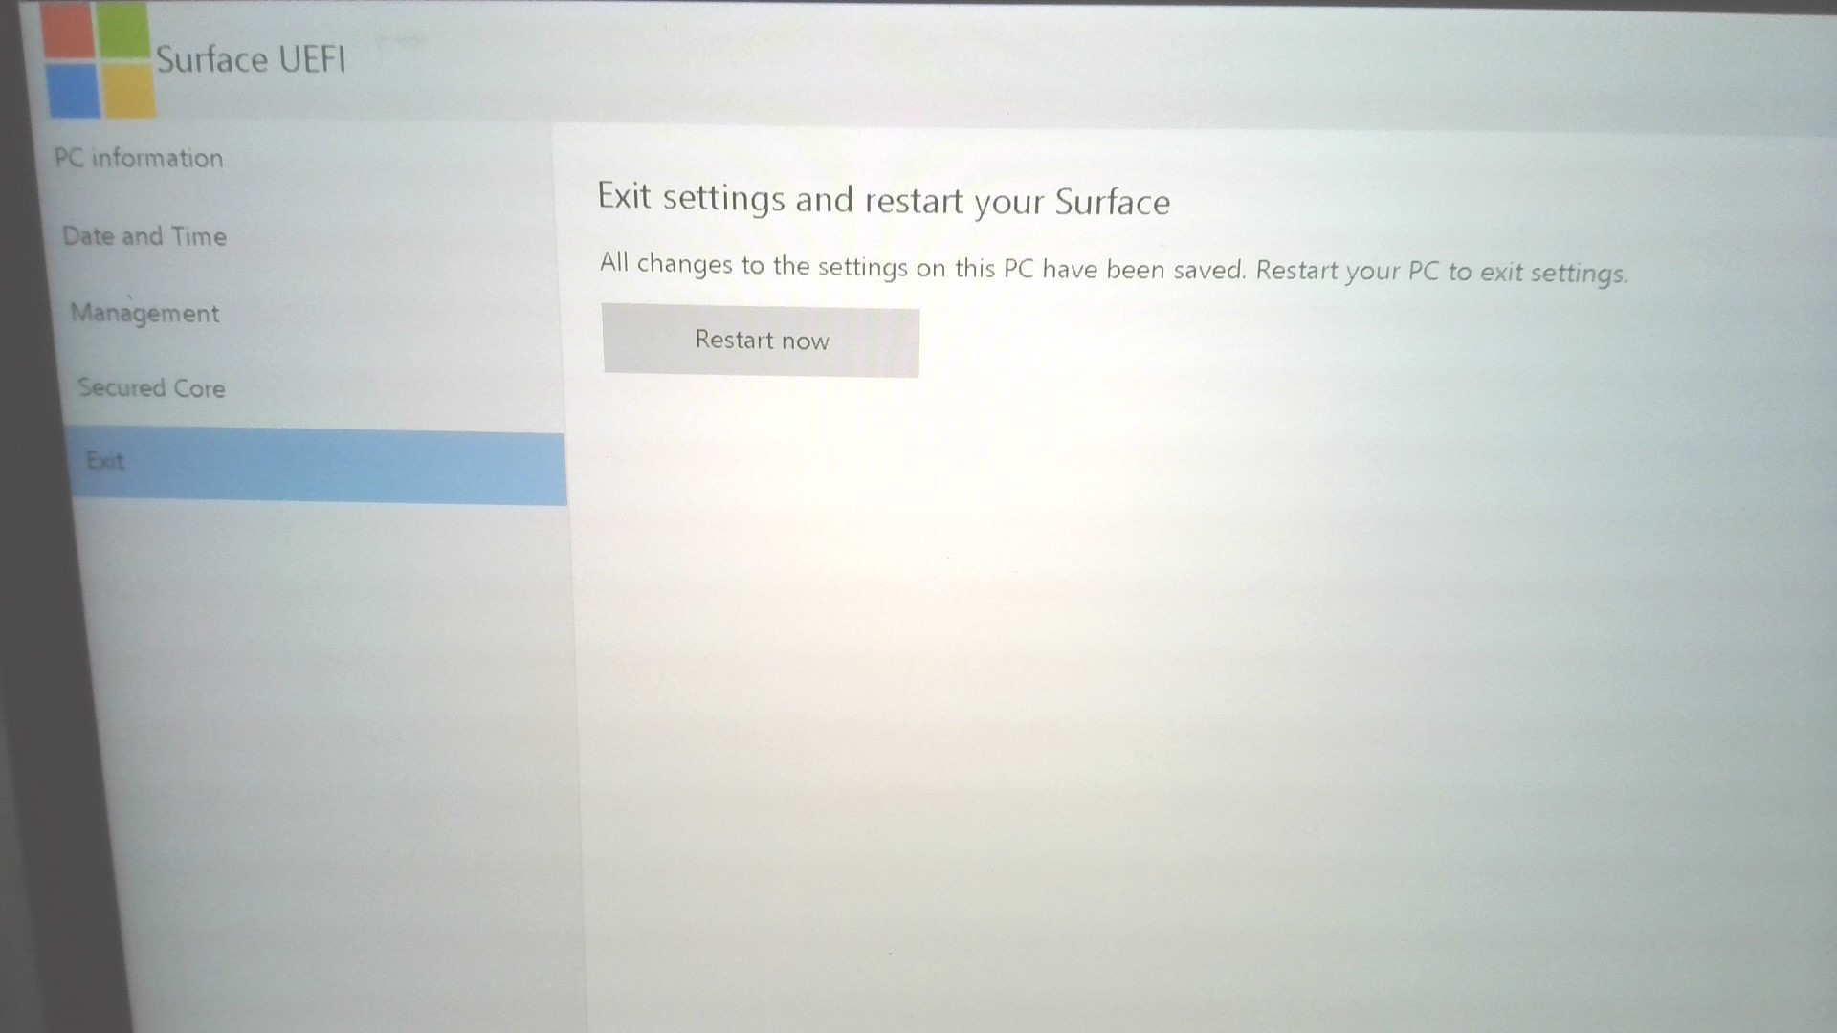Select the highlighted Exit menu item
This screenshot has height=1033, width=1837.
tap(318, 467)
